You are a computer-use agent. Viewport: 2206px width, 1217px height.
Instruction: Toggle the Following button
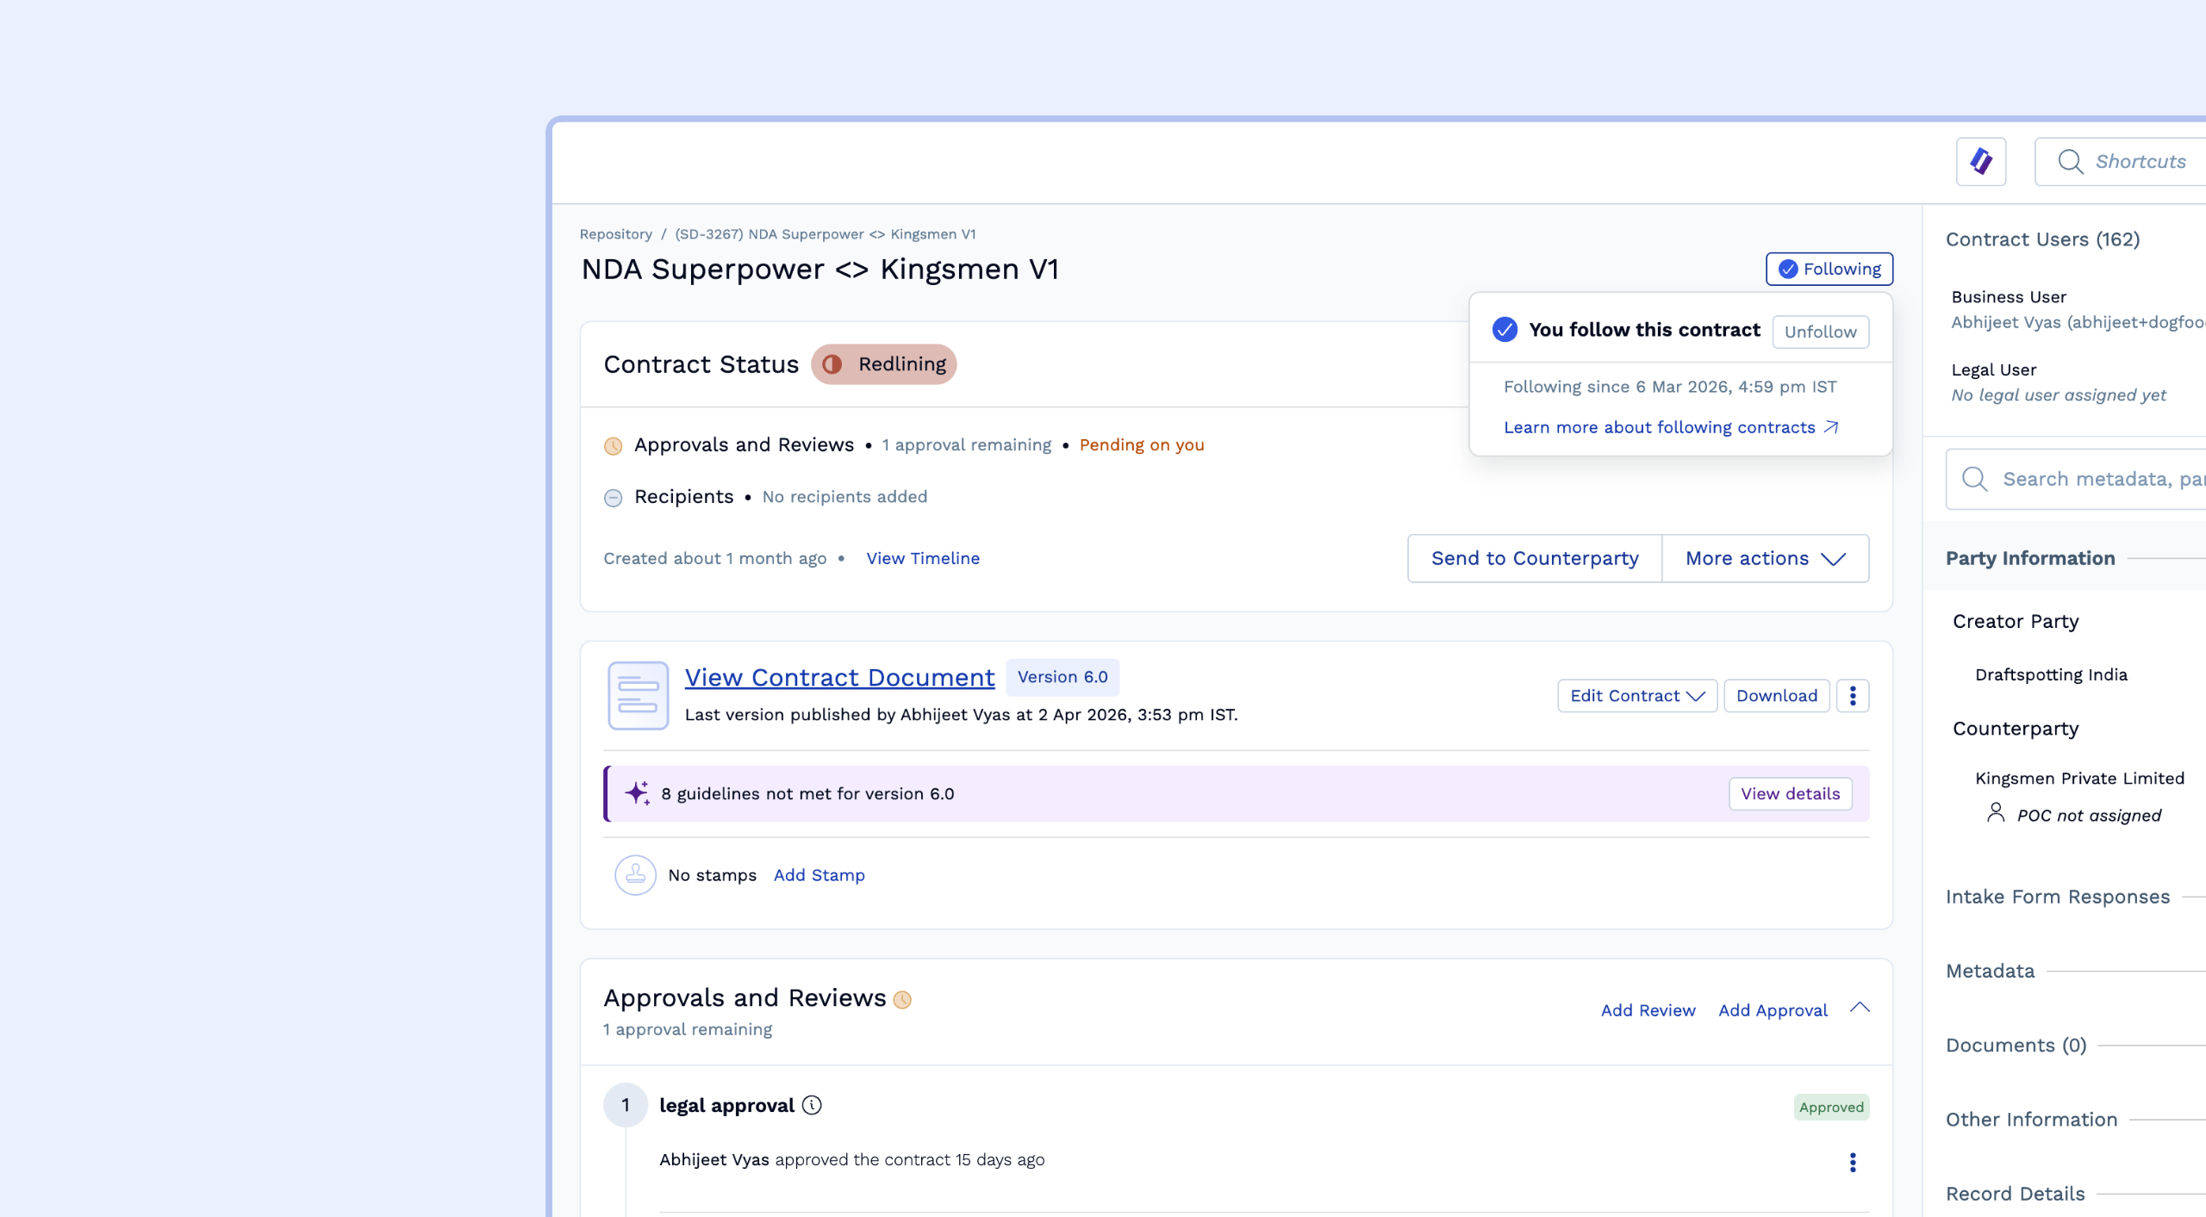pyautogui.click(x=1829, y=269)
